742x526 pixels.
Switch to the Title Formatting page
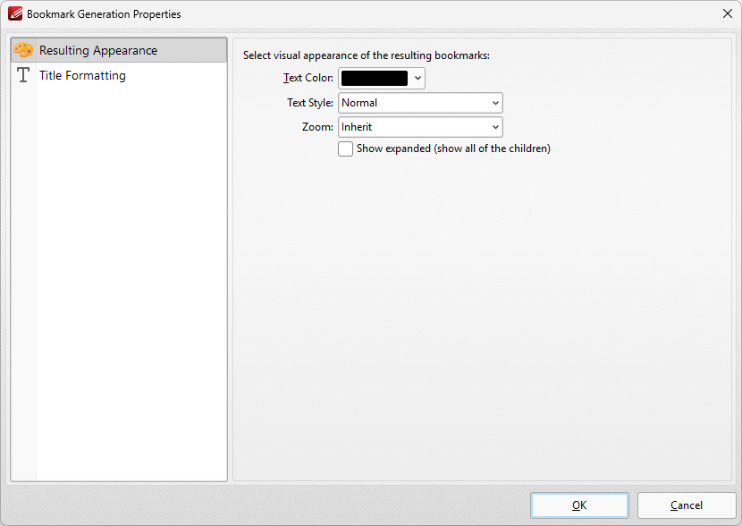tap(82, 76)
